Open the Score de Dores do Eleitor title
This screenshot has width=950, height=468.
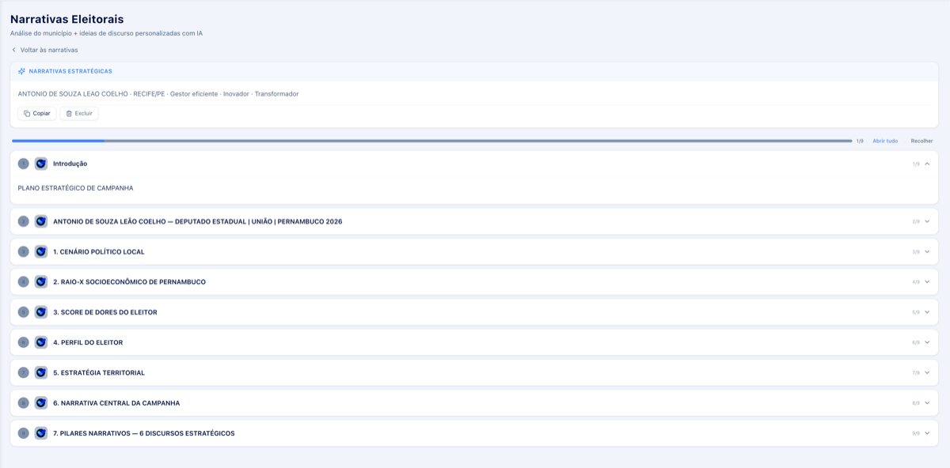click(104, 312)
